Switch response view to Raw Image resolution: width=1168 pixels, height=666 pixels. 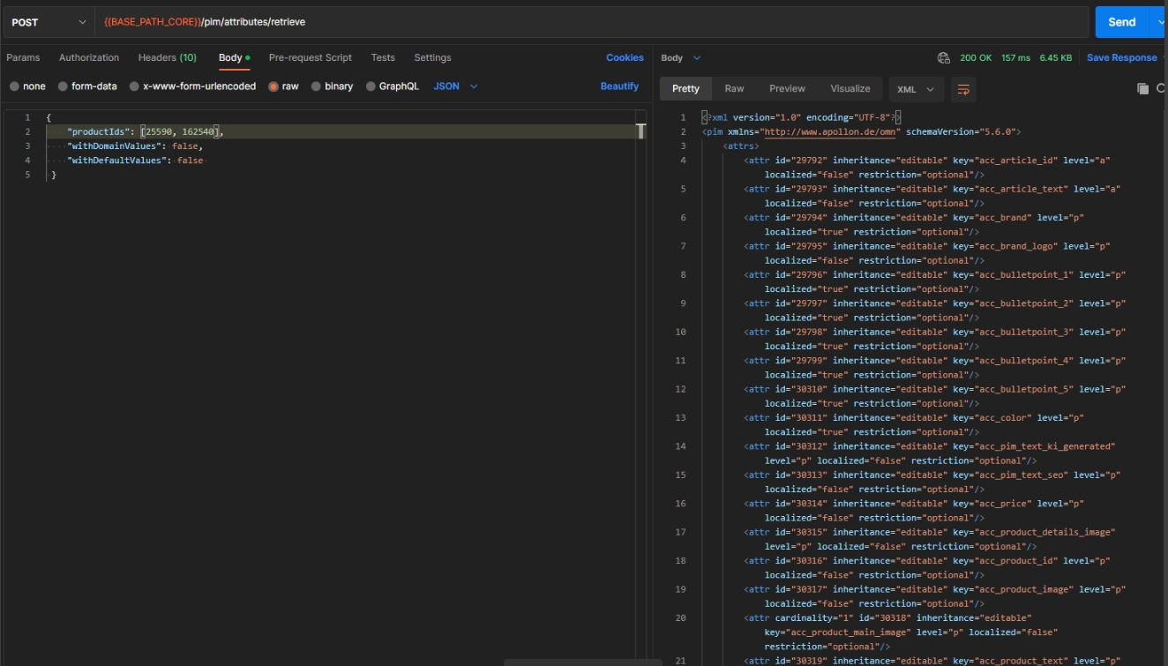coord(734,89)
